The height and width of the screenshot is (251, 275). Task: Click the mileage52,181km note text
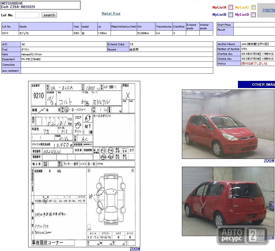click(x=32, y=55)
